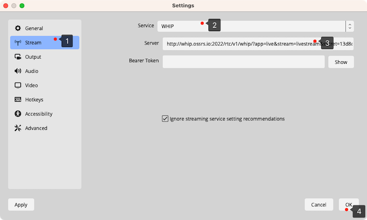The width and height of the screenshot is (367, 220).
Task: Cancel the settings dialog
Action: point(319,205)
